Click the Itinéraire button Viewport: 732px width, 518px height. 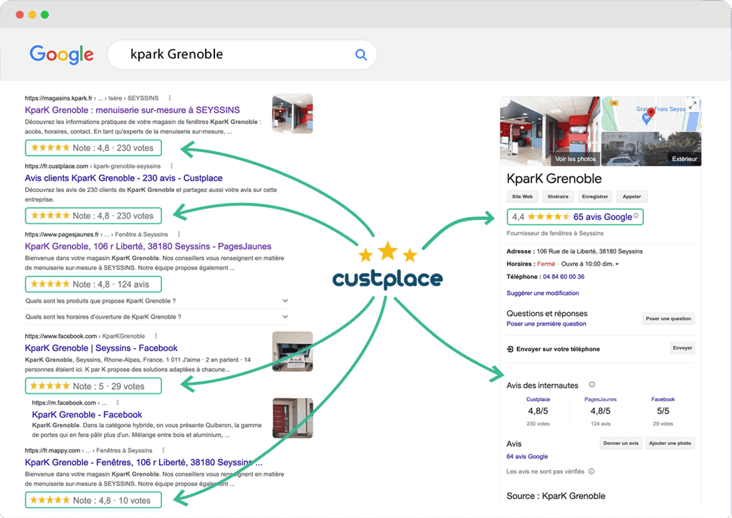coord(558,196)
